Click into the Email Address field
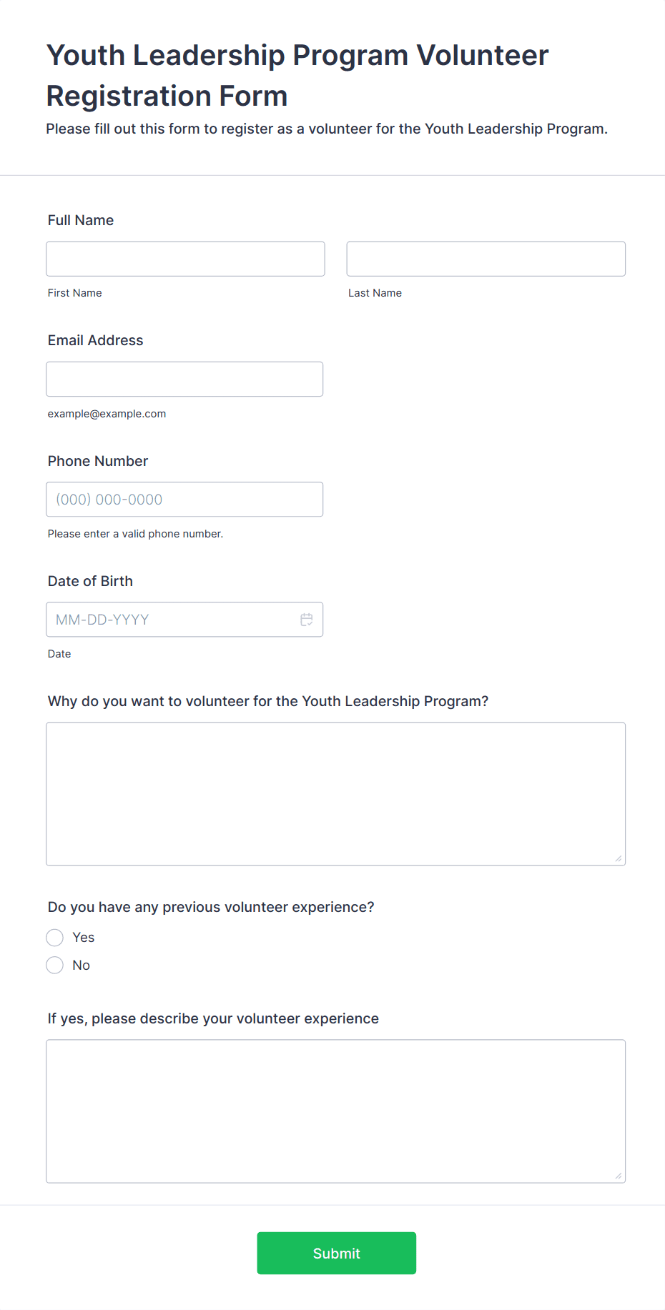665x1310 pixels. 184,379
